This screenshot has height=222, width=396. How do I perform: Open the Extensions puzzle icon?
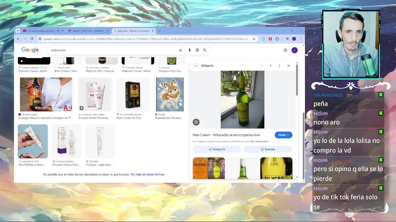tap(277, 39)
